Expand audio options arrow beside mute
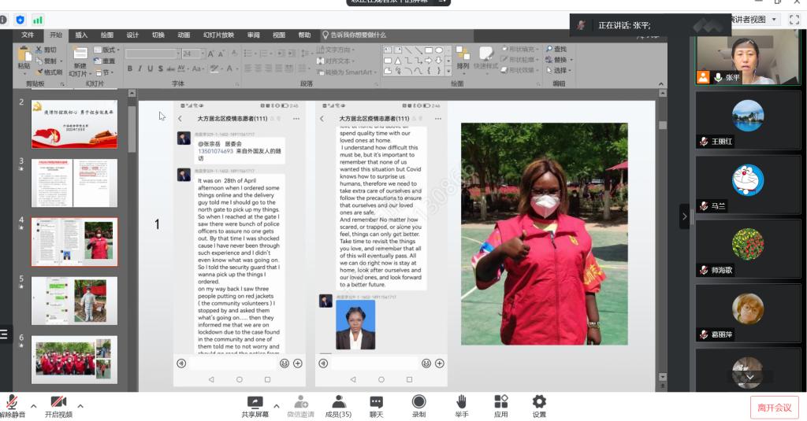Image resolution: width=807 pixels, height=421 pixels. [34, 406]
